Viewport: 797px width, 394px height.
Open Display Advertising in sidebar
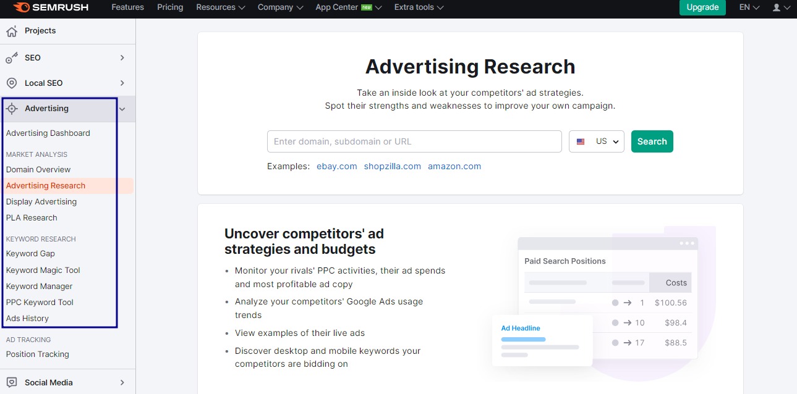(x=41, y=201)
